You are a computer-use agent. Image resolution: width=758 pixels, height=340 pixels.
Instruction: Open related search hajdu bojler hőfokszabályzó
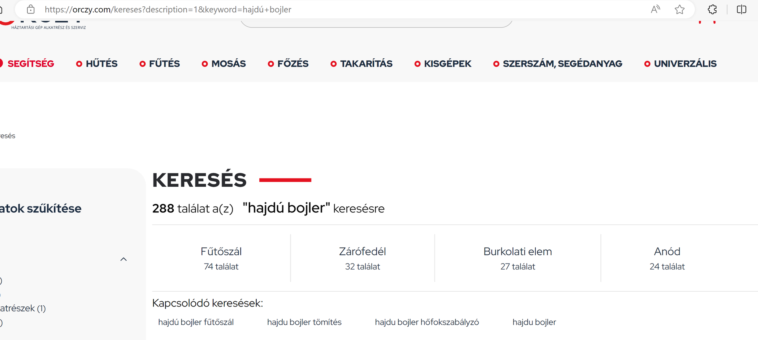click(427, 322)
